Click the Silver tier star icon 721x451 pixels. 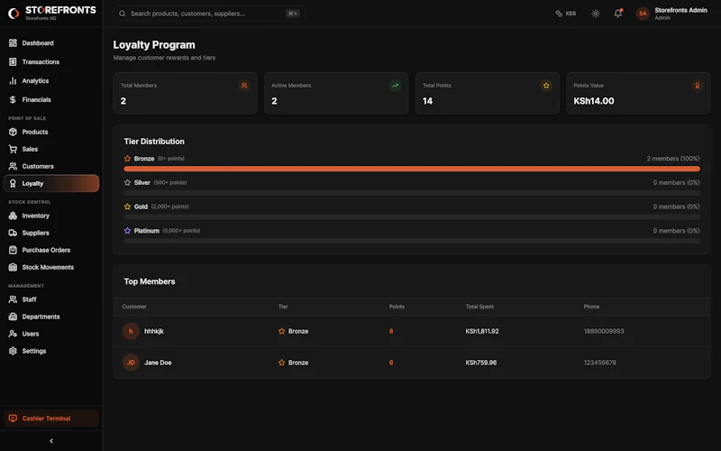pyautogui.click(x=127, y=183)
